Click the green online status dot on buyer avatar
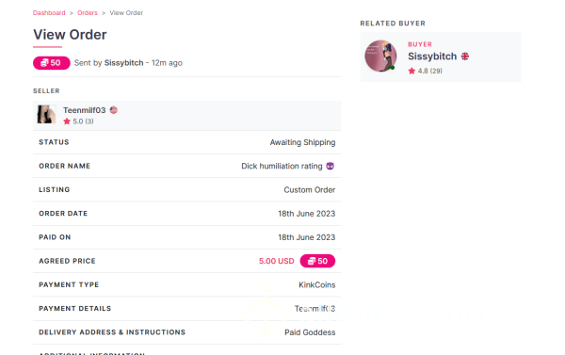The height and width of the screenshot is (355, 565). coord(393,68)
